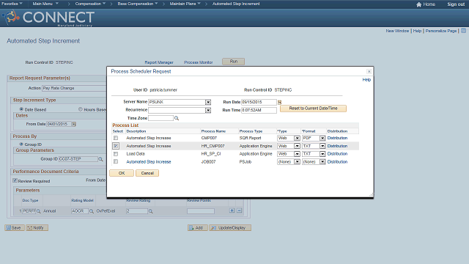Click the CONNECT logo
The height and width of the screenshot is (264, 469).
click(x=48, y=18)
